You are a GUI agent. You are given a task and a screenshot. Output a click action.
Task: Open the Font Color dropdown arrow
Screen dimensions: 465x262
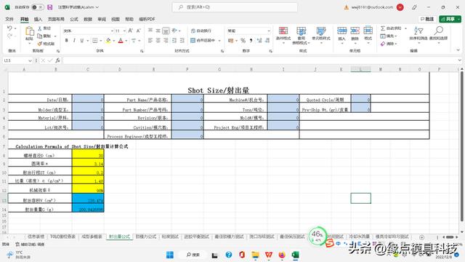126,41
